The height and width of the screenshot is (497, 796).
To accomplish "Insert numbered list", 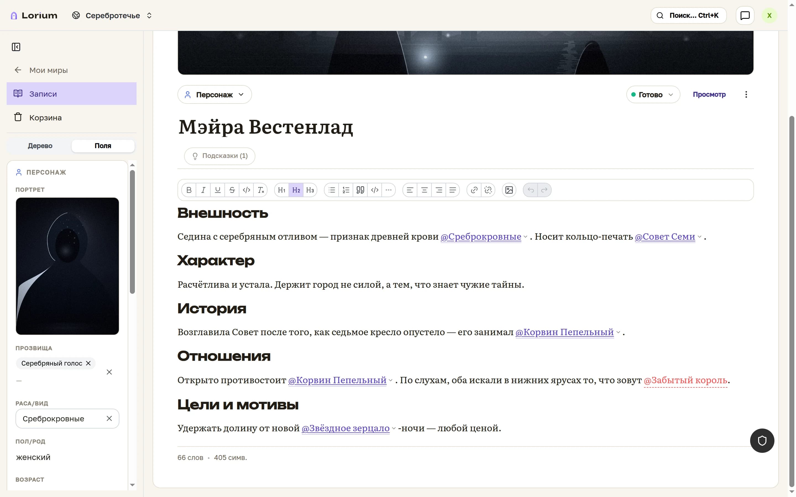I will [346, 190].
